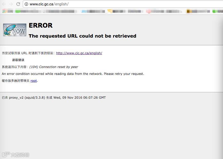Click the root administrator link
Screen dimensions: 223x159
pos(34,81)
